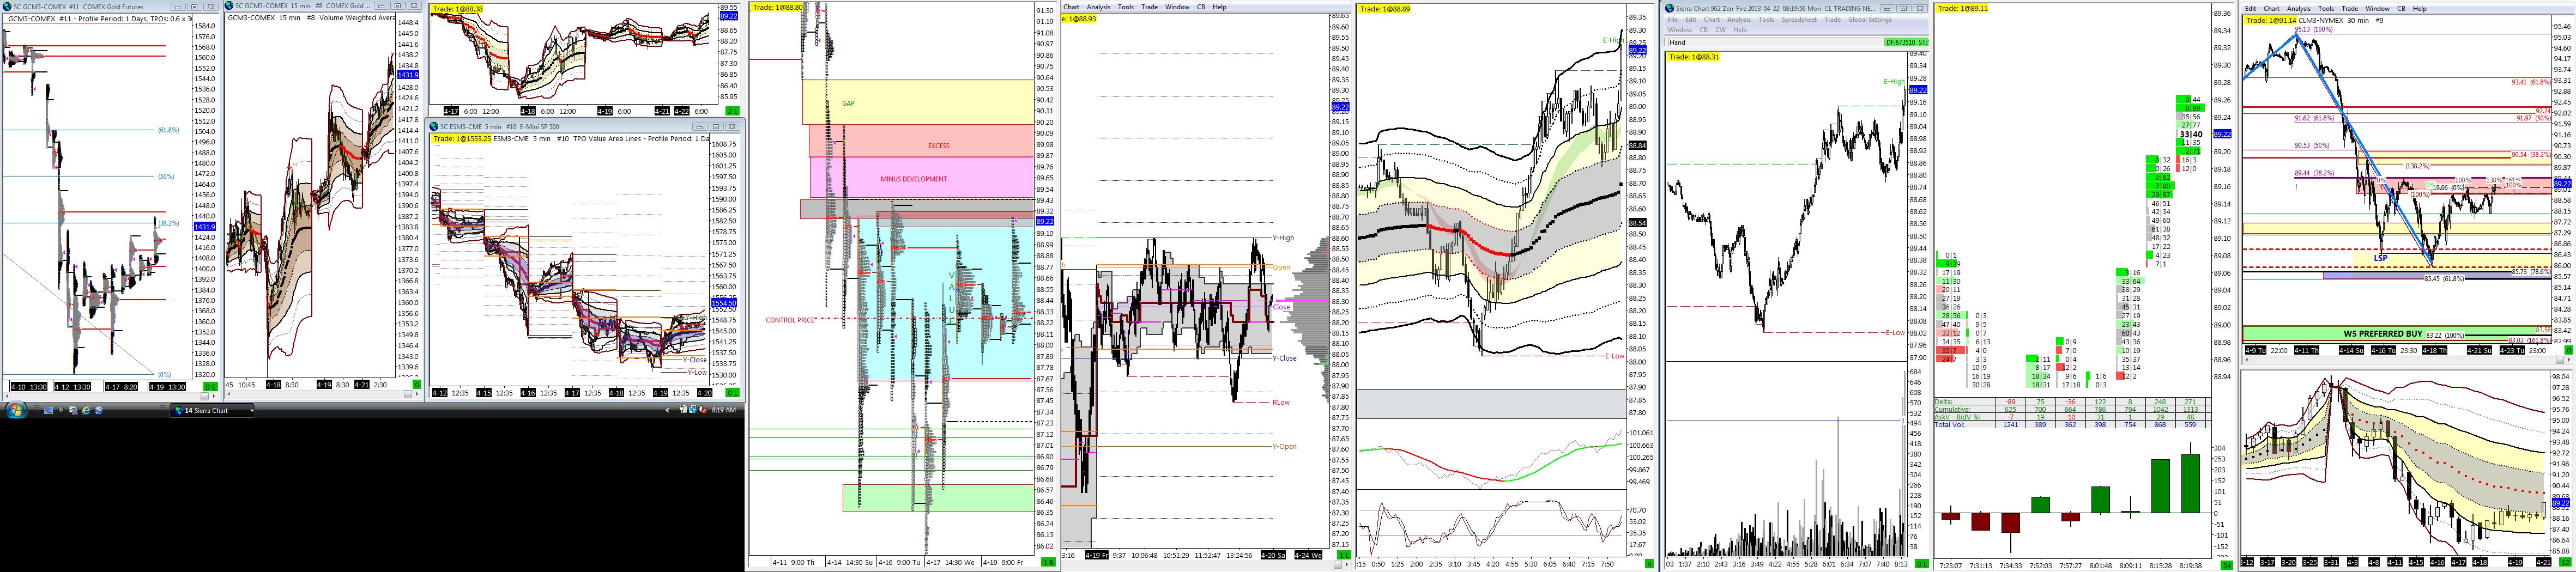
Task: Click blue 1431.9 price marker on Gold profile chart
Action: pos(204,227)
